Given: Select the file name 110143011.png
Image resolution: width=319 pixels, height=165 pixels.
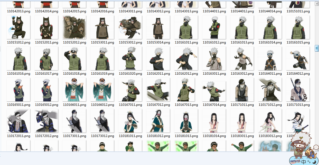Looking at the screenshot, I should [x=130, y=11].
